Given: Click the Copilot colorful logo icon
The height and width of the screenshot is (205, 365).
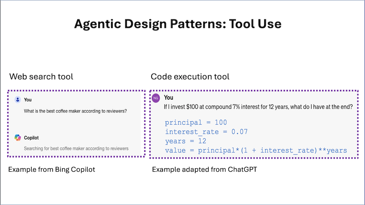Looking at the screenshot, I should pos(18,138).
